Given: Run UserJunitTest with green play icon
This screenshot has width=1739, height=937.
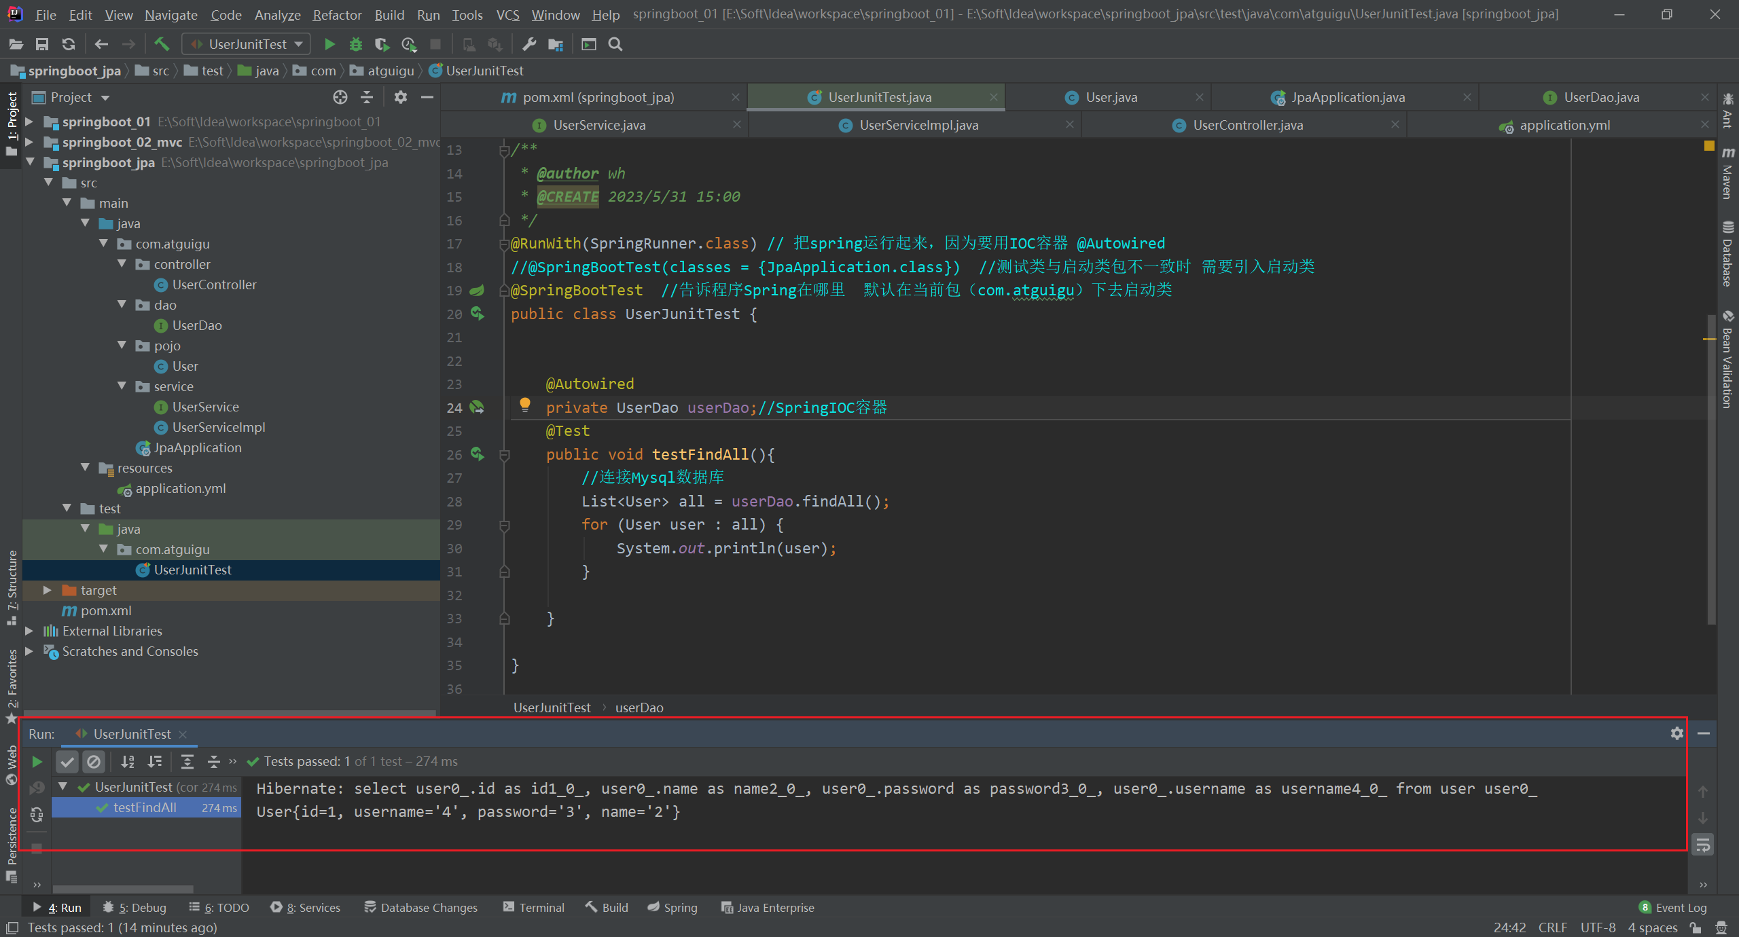Looking at the screenshot, I should [x=329, y=44].
